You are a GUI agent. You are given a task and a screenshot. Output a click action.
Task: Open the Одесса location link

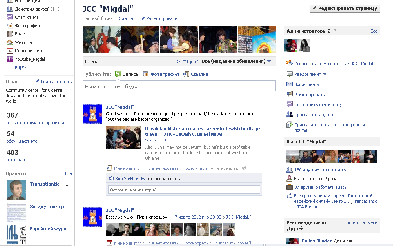(x=126, y=18)
